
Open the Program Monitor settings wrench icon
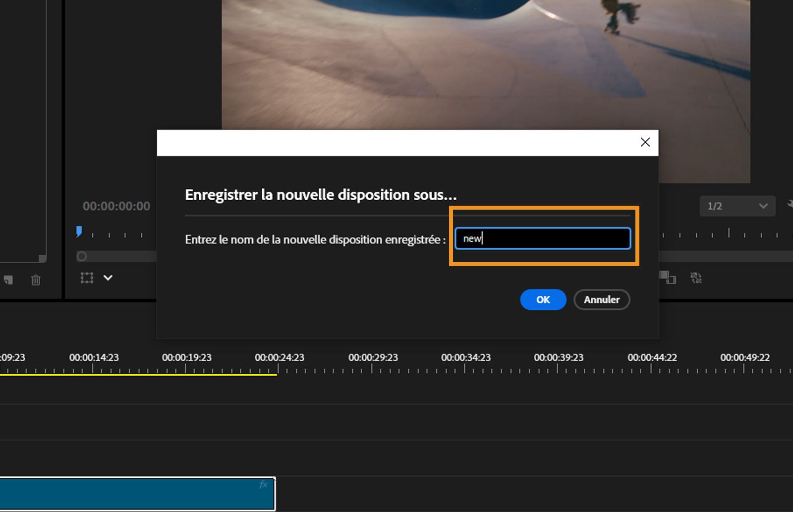(790, 205)
